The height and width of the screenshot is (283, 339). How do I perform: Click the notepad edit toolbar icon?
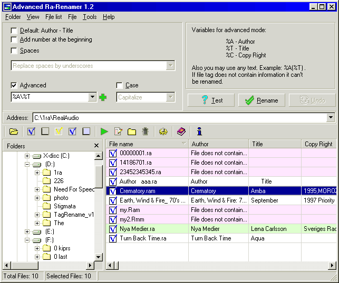pos(118,132)
